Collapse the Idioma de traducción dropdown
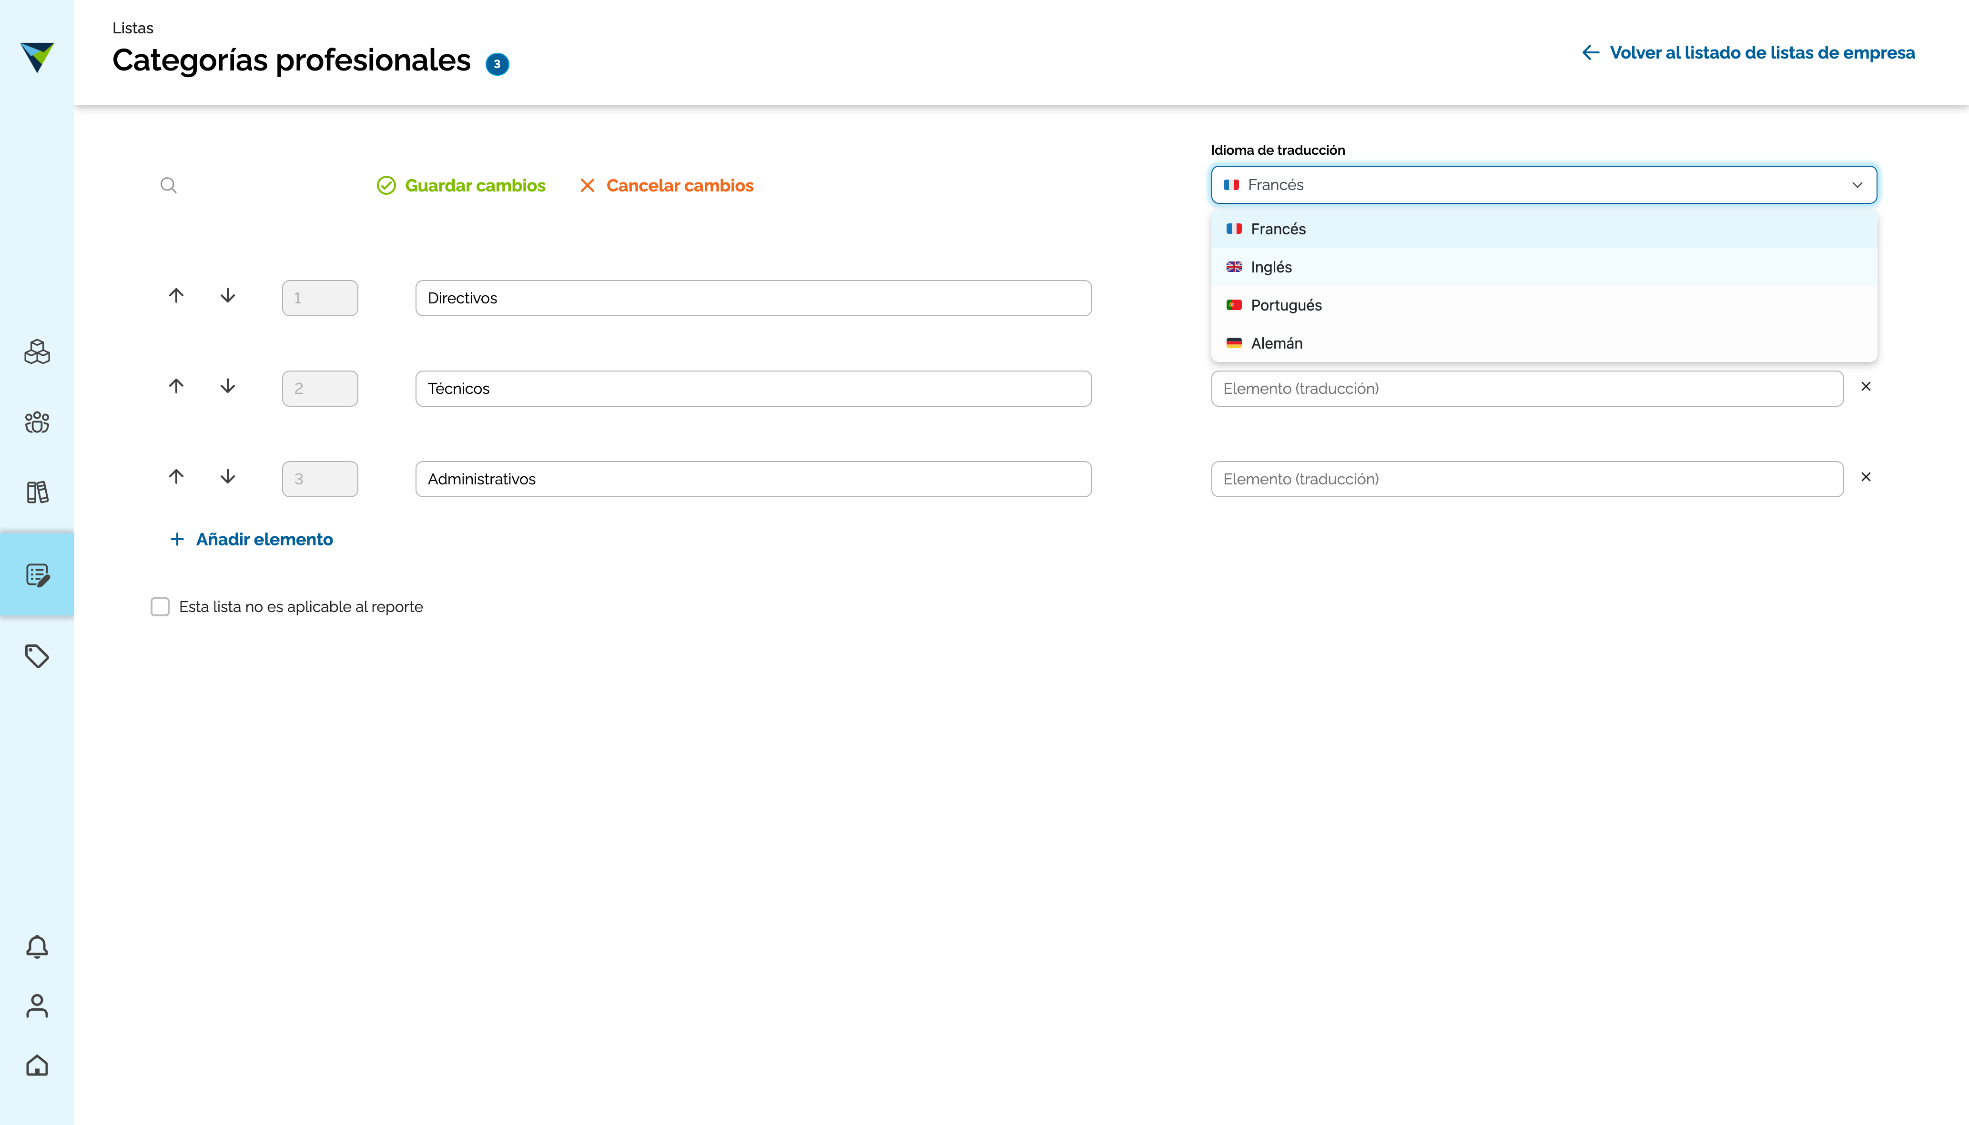 pos(1856,185)
